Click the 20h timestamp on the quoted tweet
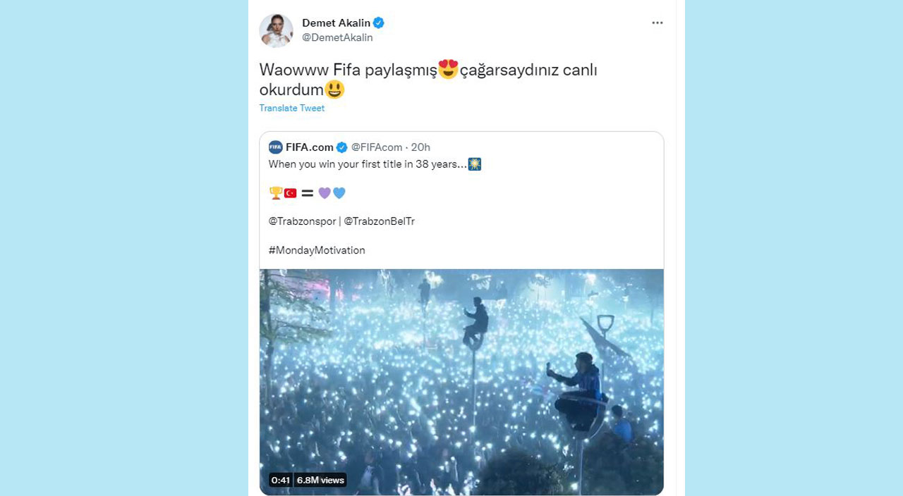This screenshot has height=496, width=903. (x=419, y=147)
